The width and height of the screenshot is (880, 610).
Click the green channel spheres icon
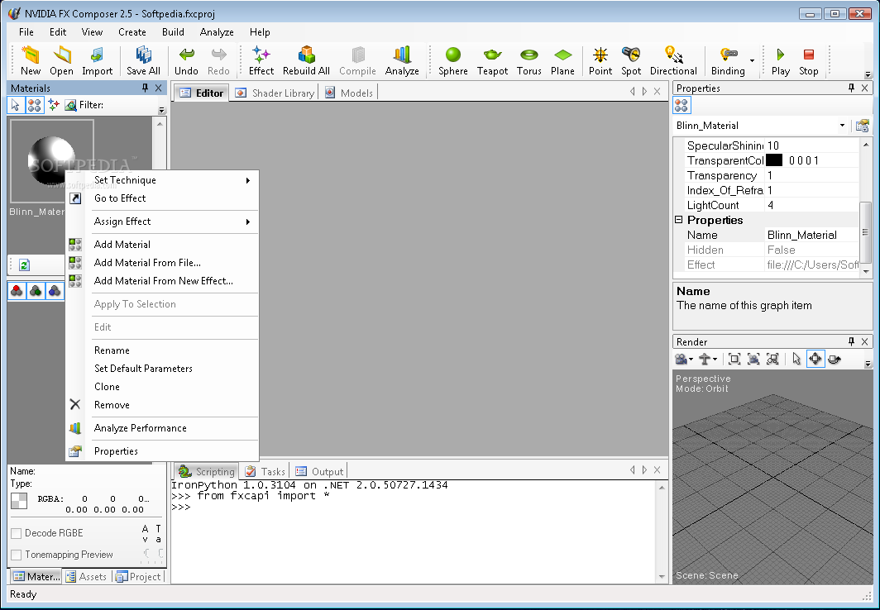(36, 290)
